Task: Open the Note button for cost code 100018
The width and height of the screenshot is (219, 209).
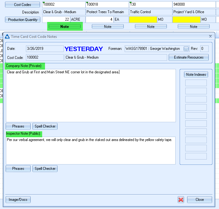Action: click(108, 26)
